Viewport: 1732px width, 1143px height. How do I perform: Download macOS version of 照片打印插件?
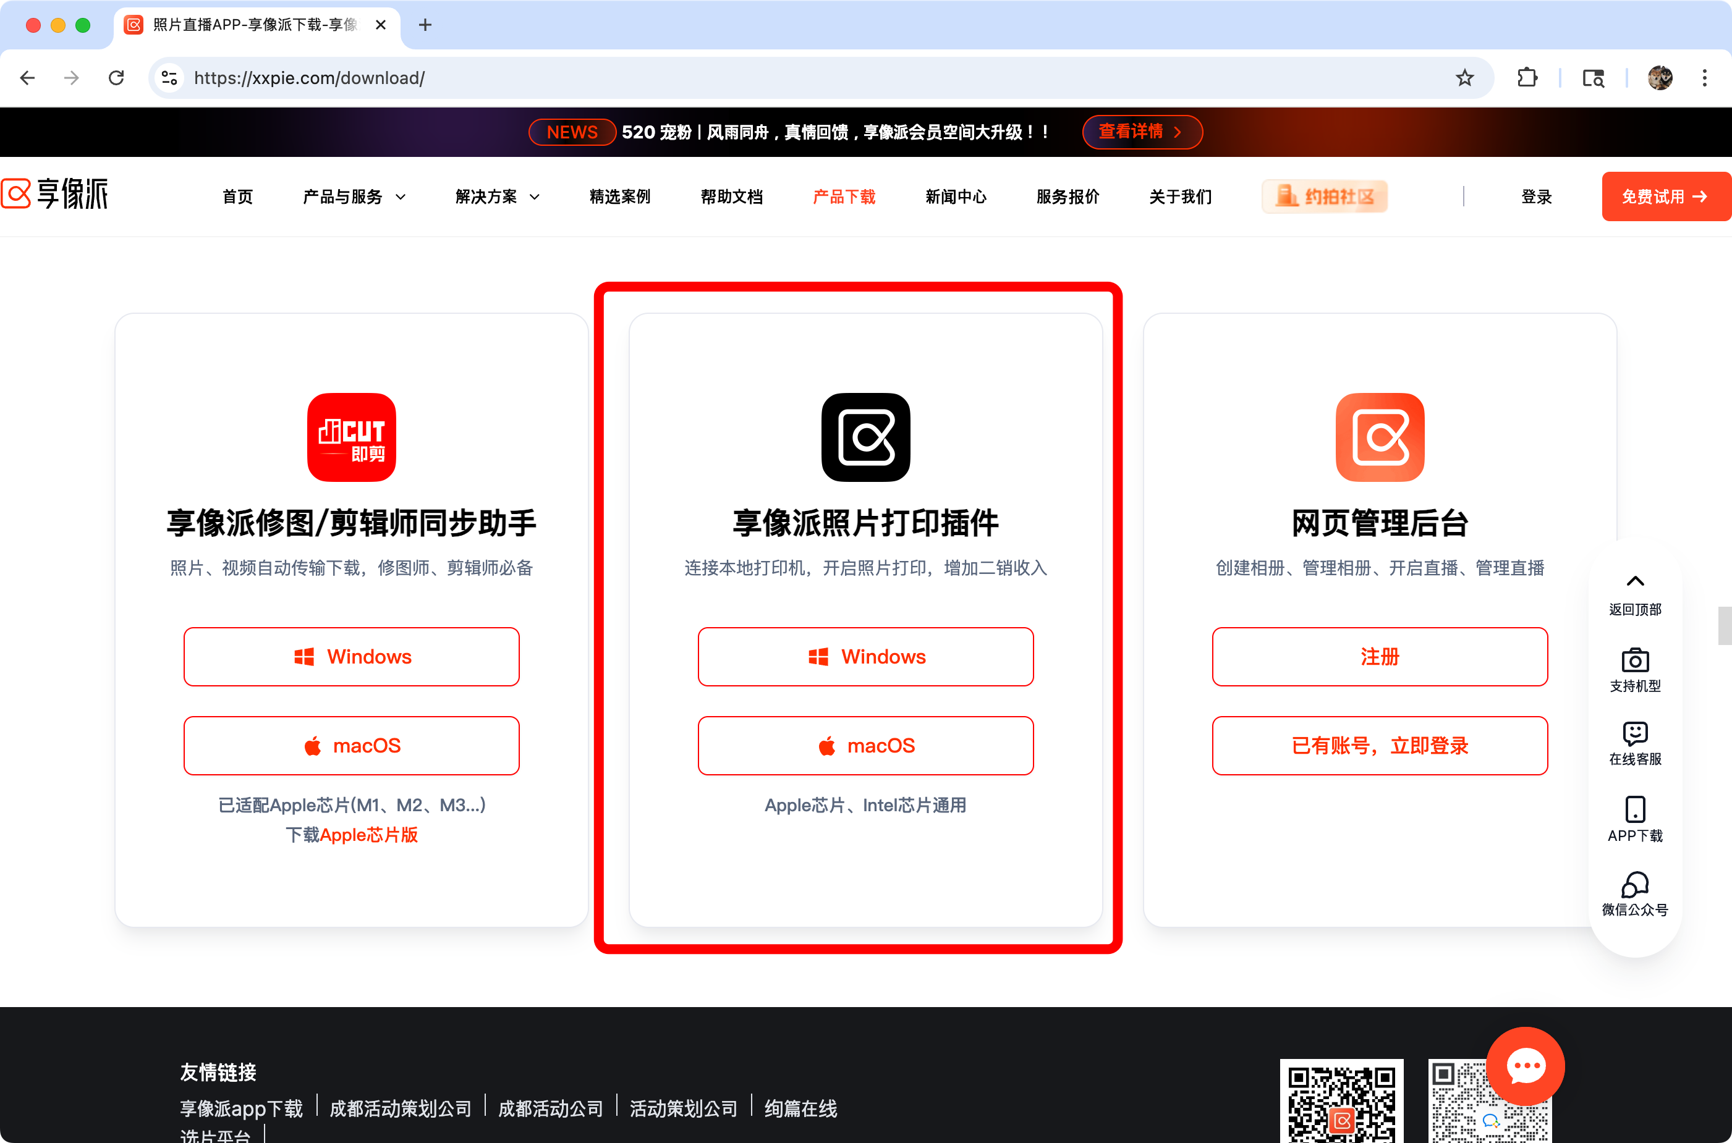pos(865,746)
